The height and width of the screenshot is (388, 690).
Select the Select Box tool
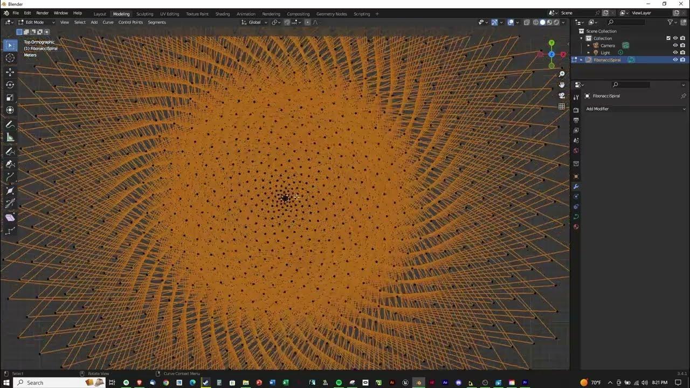pyautogui.click(x=10, y=45)
